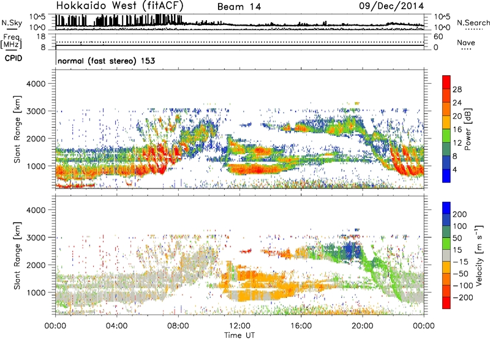Image resolution: width=490 pixels, height=339 pixels.
Task: Click the '3000' tick of the velocity panel
Action: (36, 237)
